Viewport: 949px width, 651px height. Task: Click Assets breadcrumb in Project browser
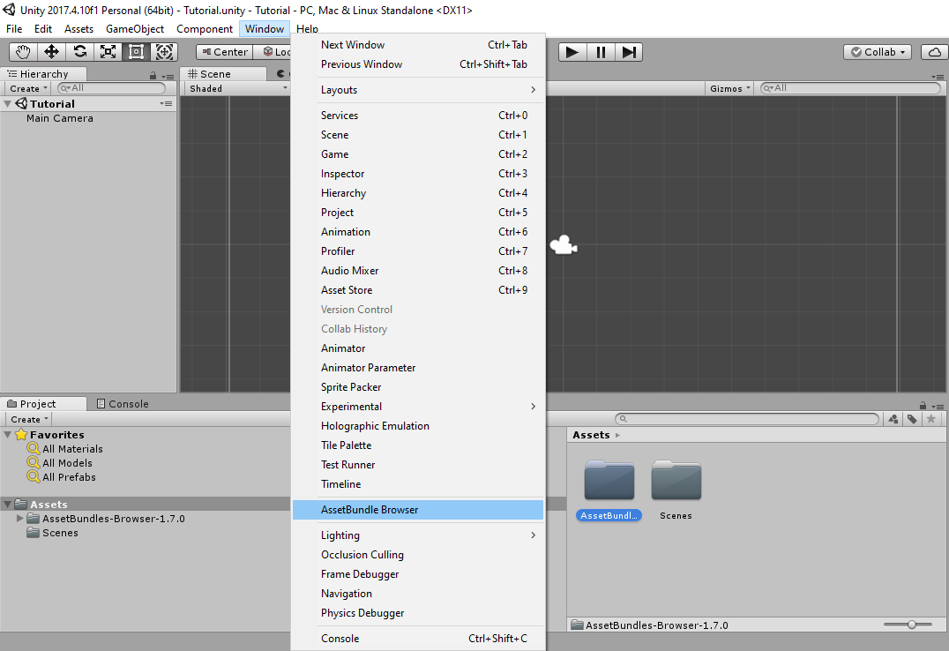591,435
